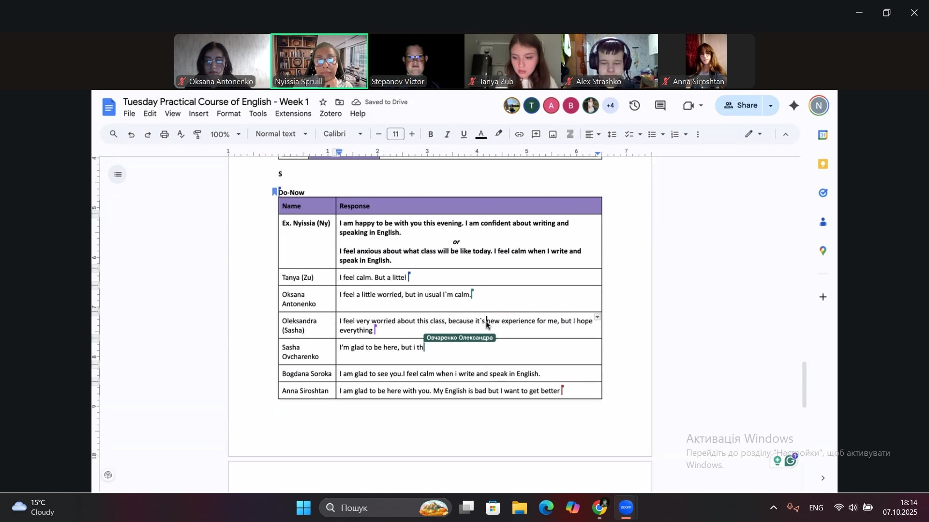Expand the zoom 100% dropdown
This screenshot has height=522, width=929.
pyautogui.click(x=225, y=134)
